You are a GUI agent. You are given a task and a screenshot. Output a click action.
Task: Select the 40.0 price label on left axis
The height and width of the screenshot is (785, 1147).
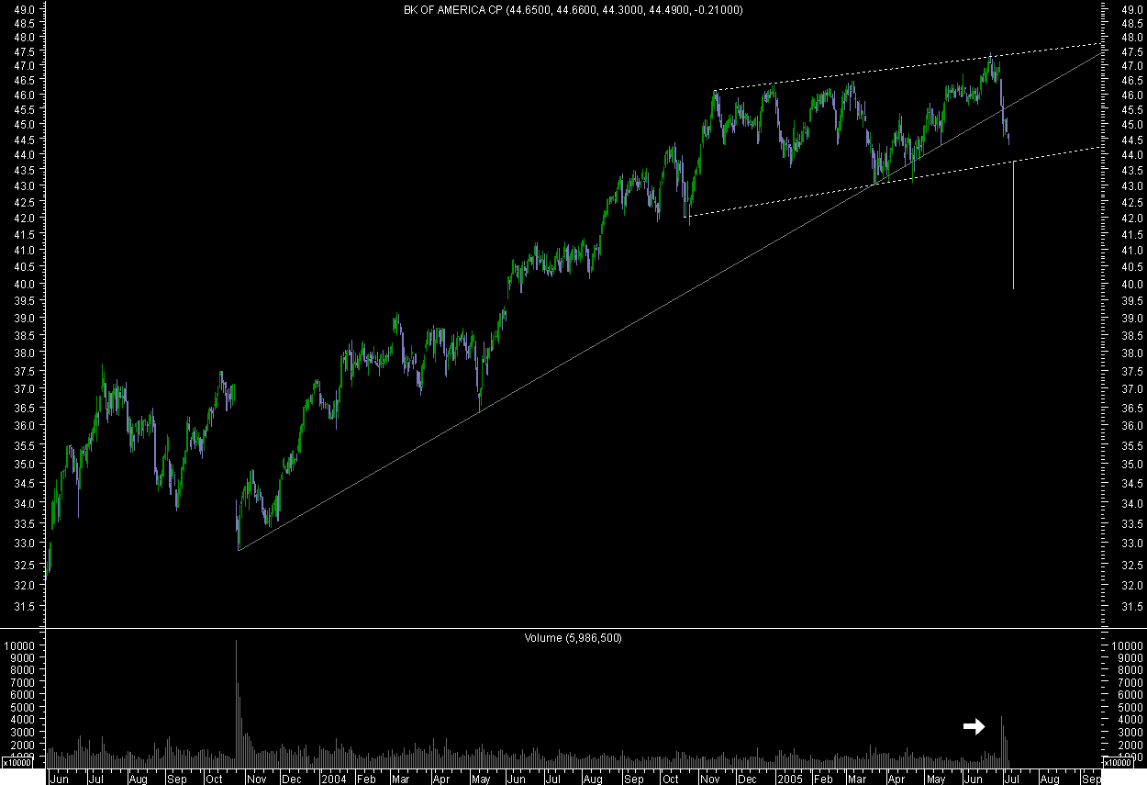[x=26, y=285]
